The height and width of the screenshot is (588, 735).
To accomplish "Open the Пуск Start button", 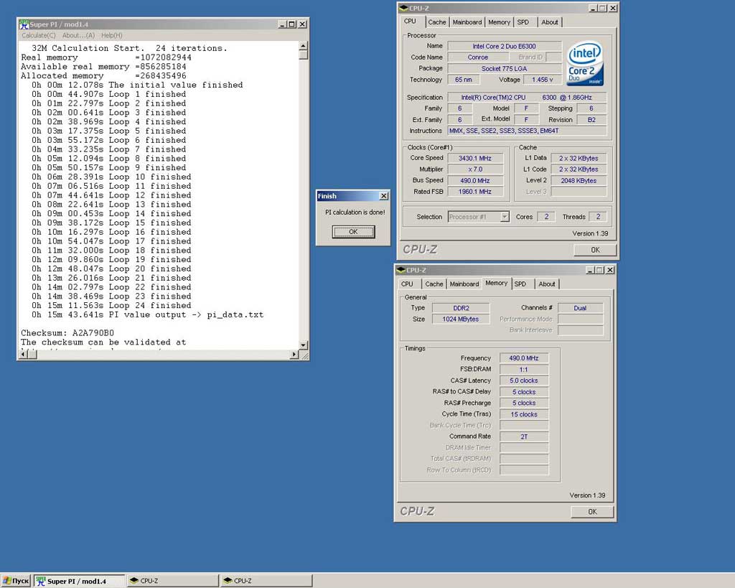I will coord(16,581).
